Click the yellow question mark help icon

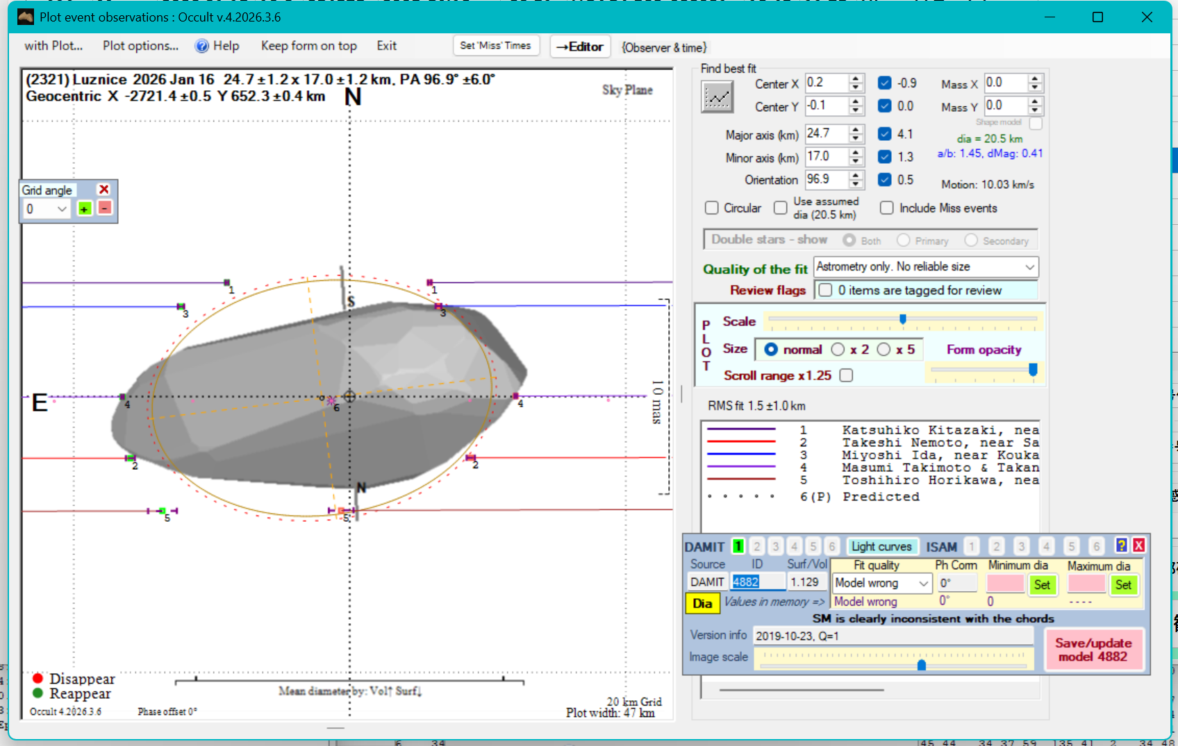pyautogui.click(x=1121, y=545)
